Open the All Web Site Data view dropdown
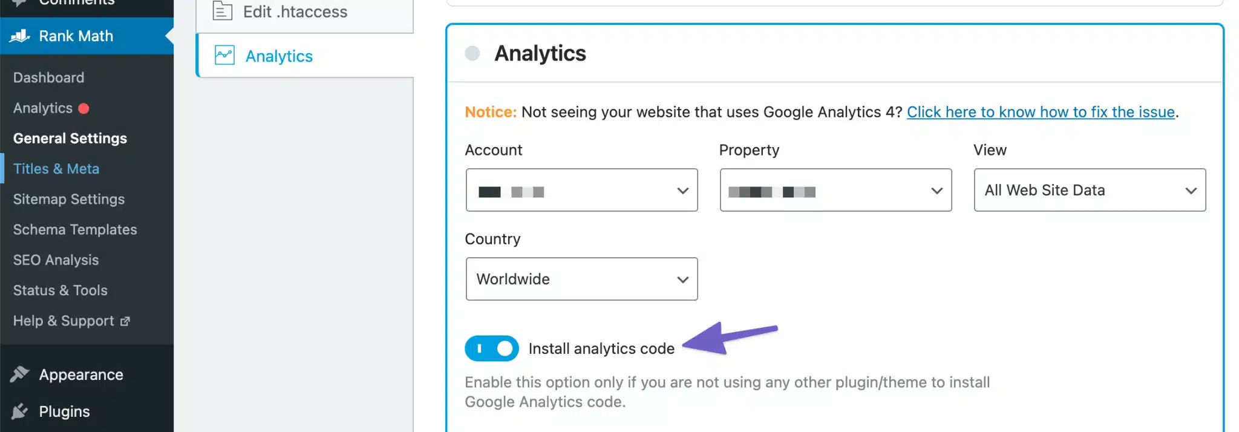 [x=1090, y=190]
